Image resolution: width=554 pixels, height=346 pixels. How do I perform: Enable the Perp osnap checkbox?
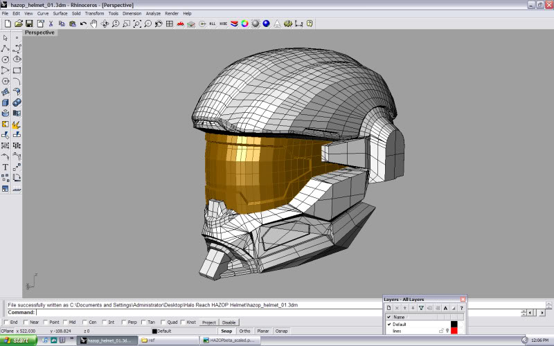124,322
